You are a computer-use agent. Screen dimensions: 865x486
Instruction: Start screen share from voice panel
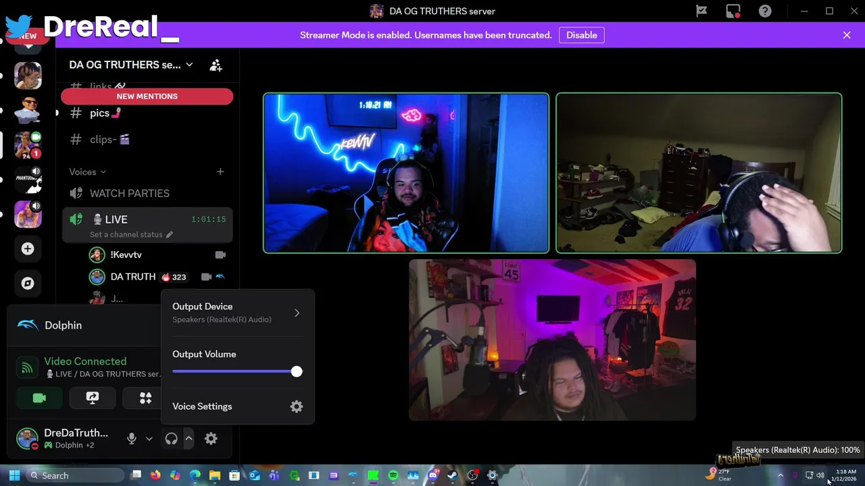click(93, 398)
